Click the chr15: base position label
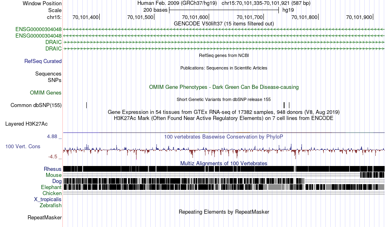This screenshot has height=227, width=385. pyautogui.click(x=54, y=17)
